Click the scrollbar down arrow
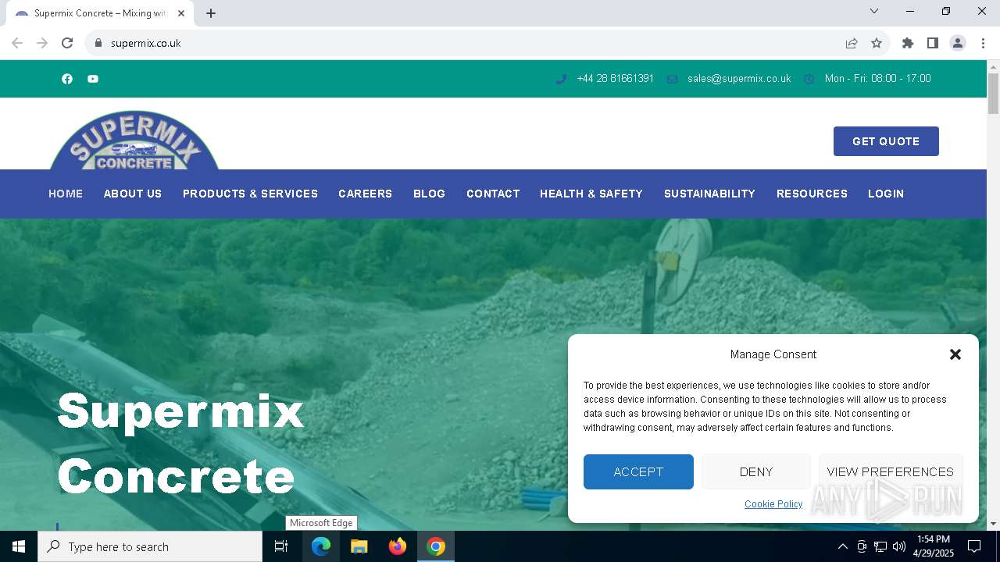 coord(993,524)
